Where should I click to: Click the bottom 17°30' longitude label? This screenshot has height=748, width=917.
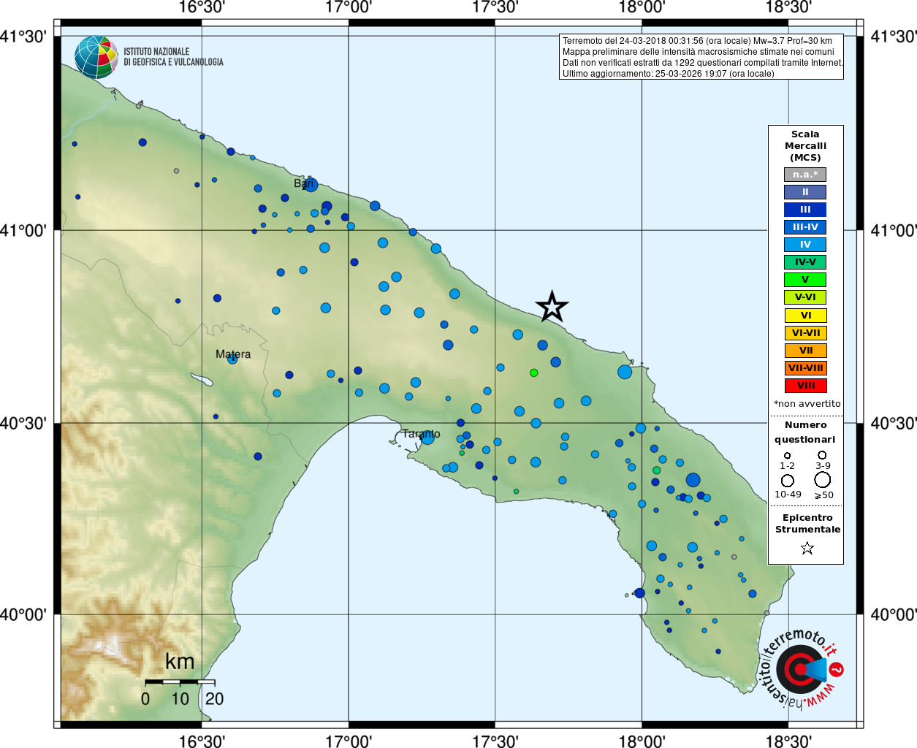click(495, 741)
